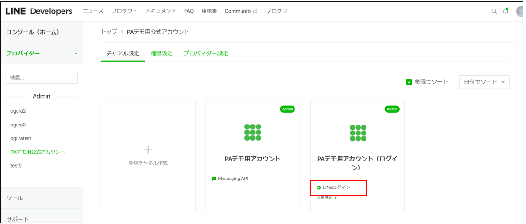Viewport: 526px width, 224px height.
Task: Click the 新規チャネル作成 label
Action: 148,163
